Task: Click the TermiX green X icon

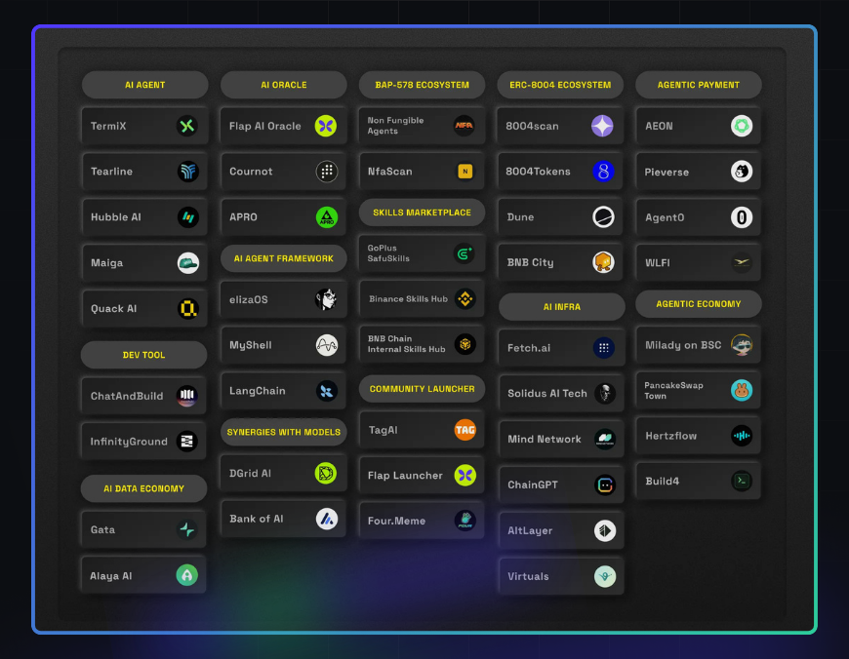Action: click(187, 126)
